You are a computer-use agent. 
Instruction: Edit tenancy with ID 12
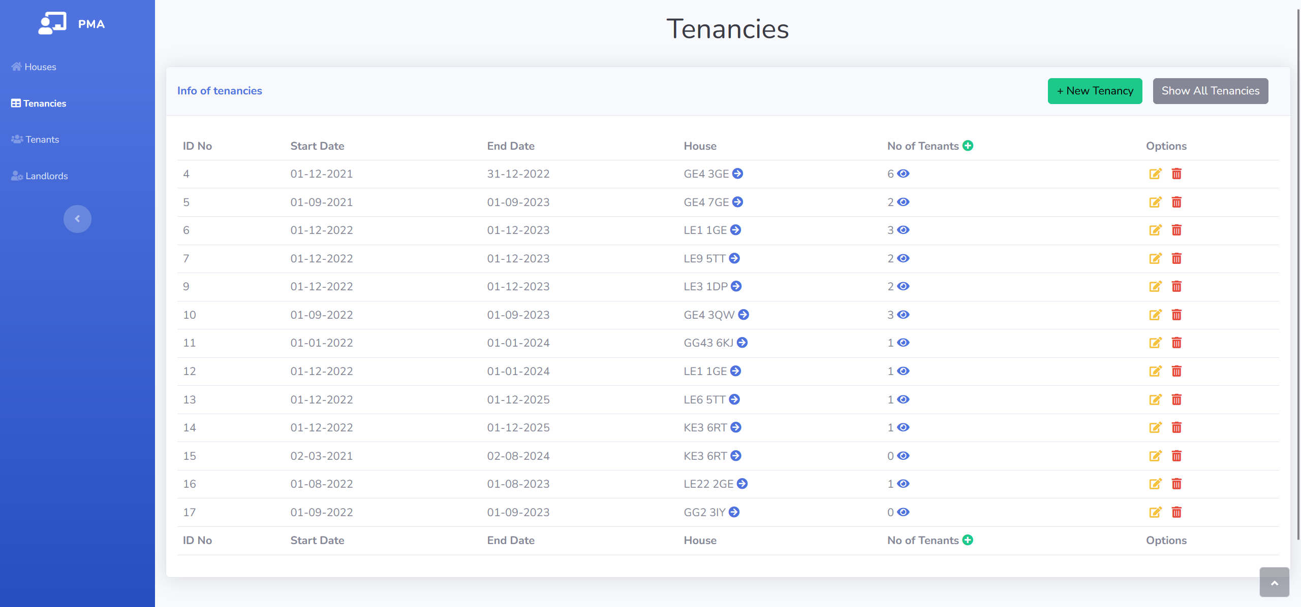pyautogui.click(x=1155, y=372)
